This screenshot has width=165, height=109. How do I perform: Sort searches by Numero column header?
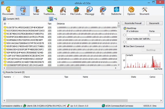point(12,77)
